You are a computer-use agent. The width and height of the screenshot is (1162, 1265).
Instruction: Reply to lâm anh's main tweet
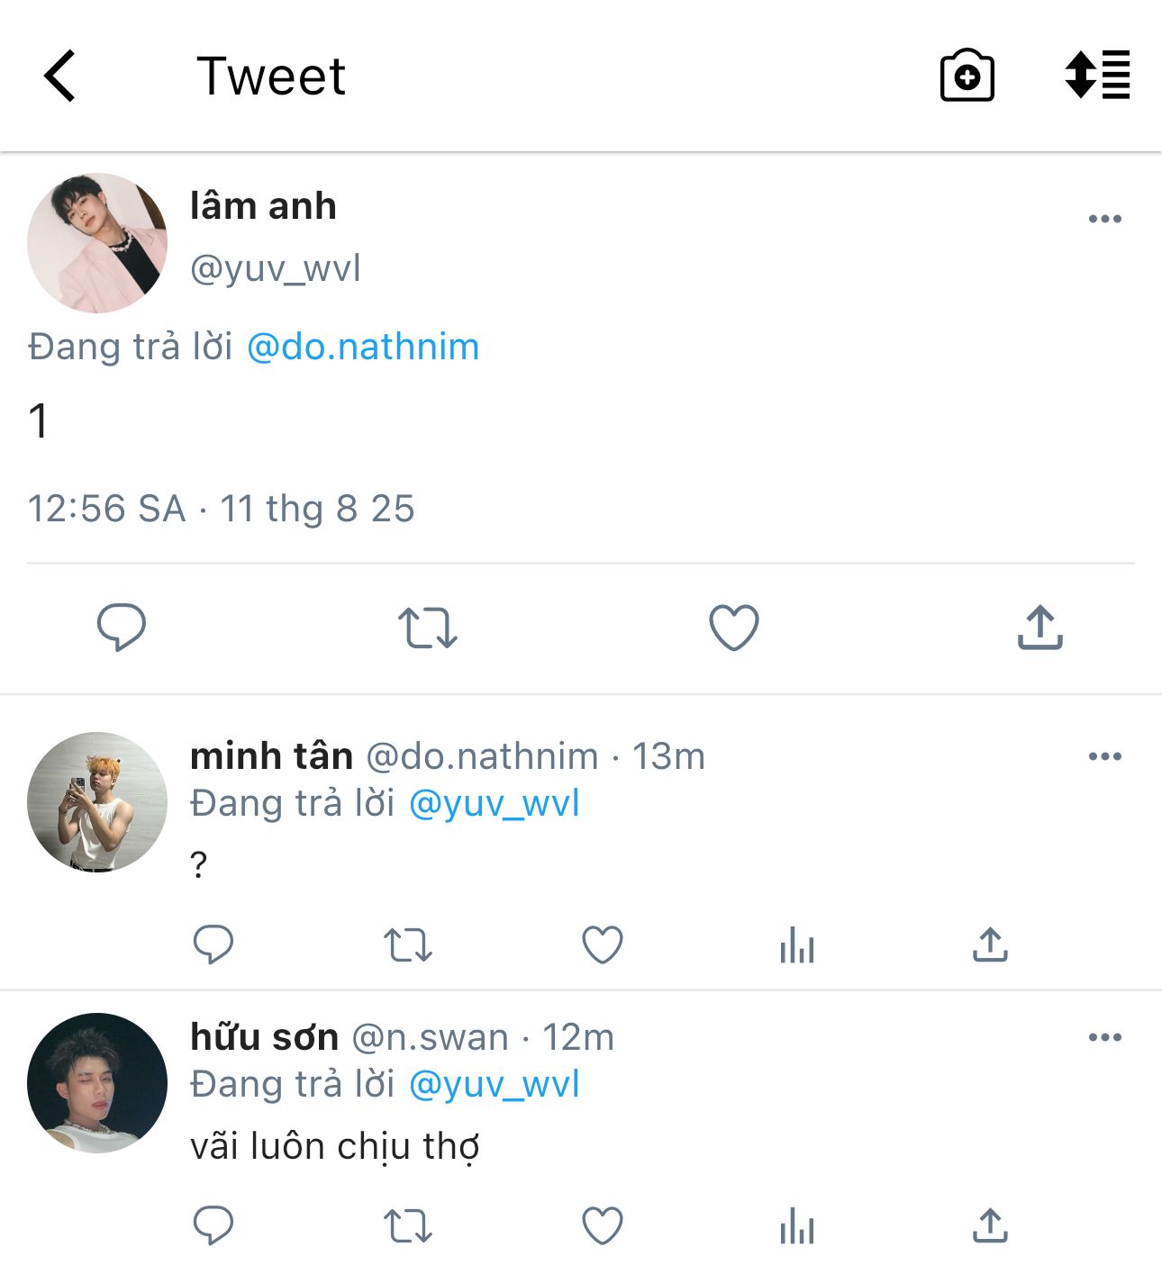tap(122, 627)
